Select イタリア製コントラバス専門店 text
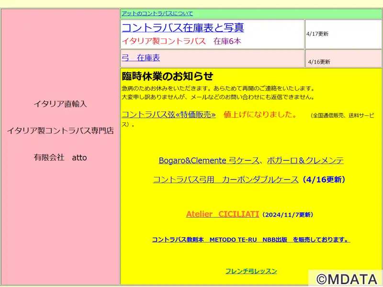 [60, 131]
